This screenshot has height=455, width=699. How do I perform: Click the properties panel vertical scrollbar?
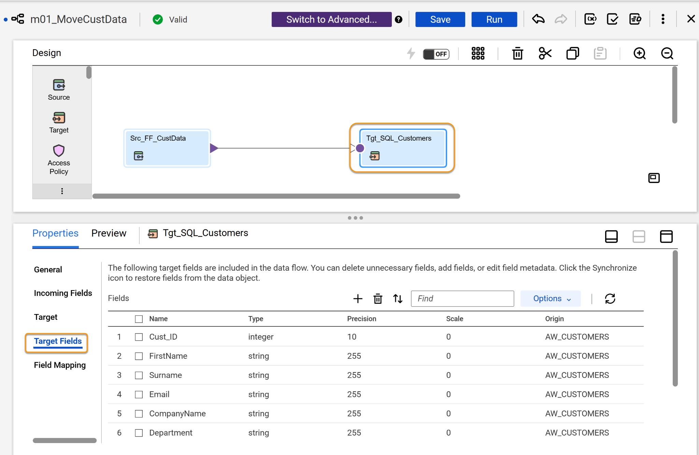[675, 318]
